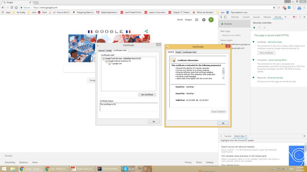Switch to DevTools Network tab
The width and height of the screenshot is (307, 172).
click(267, 17)
